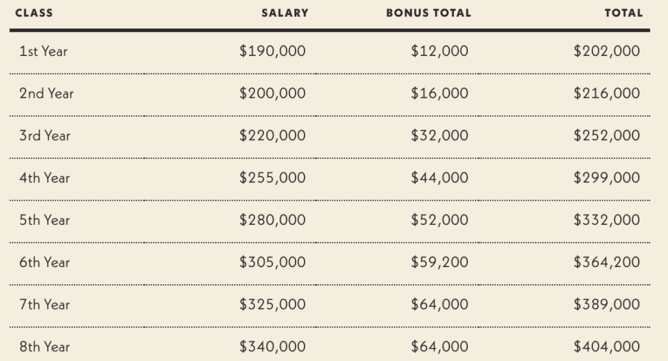The width and height of the screenshot is (668, 361).
Task: Select the 8th Year $64,000 bonus cell
Action: coord(439,347)
